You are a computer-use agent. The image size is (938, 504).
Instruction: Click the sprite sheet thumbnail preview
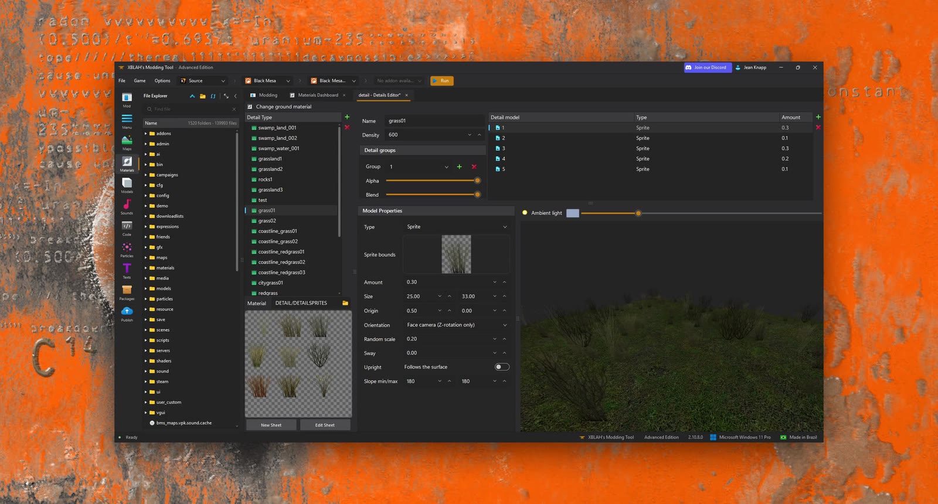(x=298, y=363)
